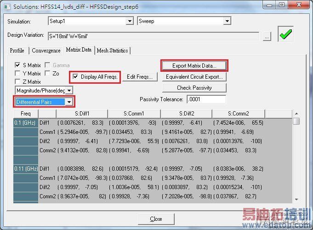Open the Sweep dropdown

[227, 21]
